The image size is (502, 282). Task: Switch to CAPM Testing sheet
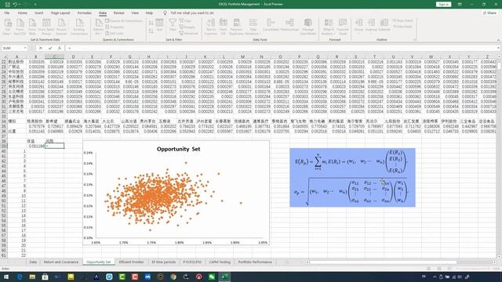pyautogui.click(x=220, y=262)
